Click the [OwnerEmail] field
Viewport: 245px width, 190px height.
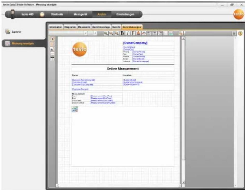tap(138, 59)
